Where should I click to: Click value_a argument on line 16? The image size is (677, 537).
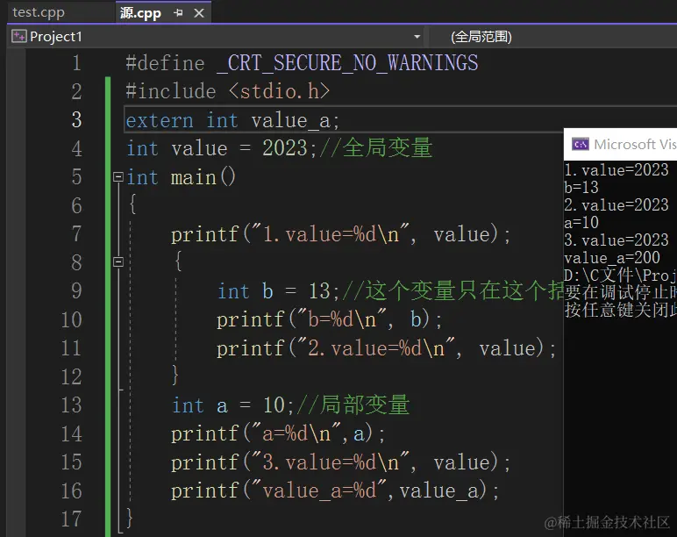(438, 491)
